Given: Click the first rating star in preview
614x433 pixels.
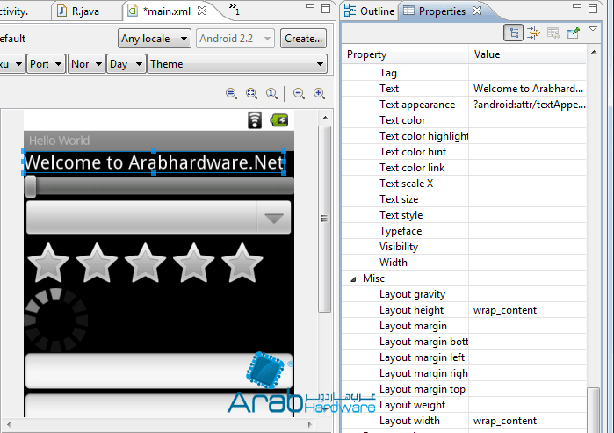Looking at the screenshot, I should [48, 263].
